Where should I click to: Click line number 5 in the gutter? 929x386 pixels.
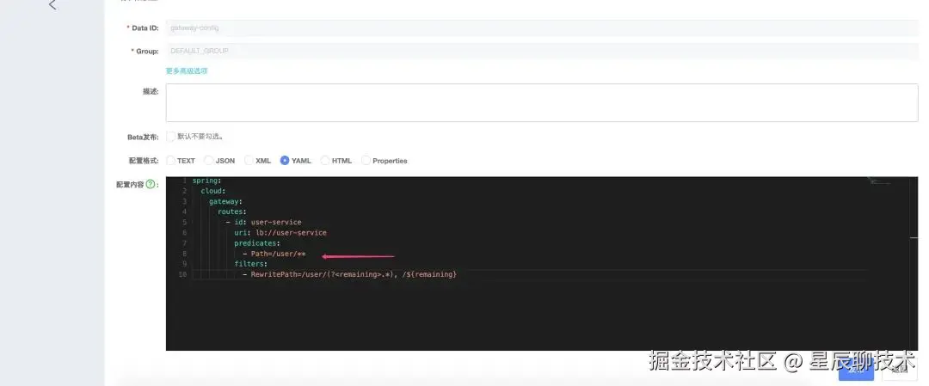pos(184,223)
